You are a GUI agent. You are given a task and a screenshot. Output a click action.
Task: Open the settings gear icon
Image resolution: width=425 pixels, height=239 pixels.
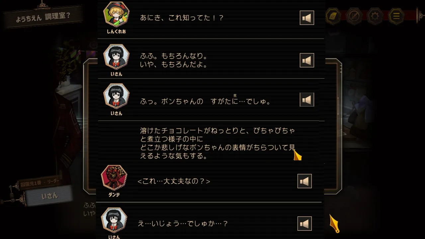pos(375,16)
